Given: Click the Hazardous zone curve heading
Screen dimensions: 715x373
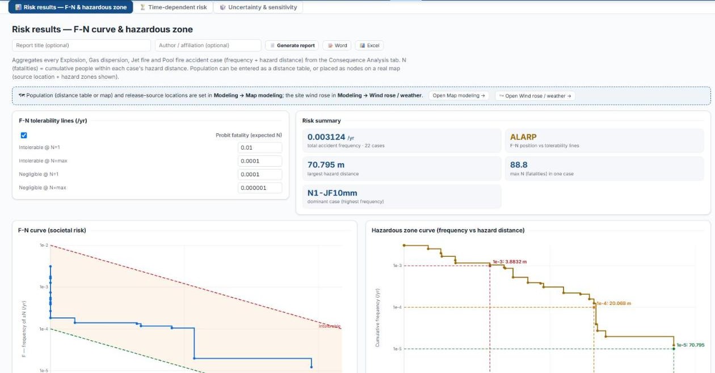Looking at the screenshot, I should (x=448, y=230).
